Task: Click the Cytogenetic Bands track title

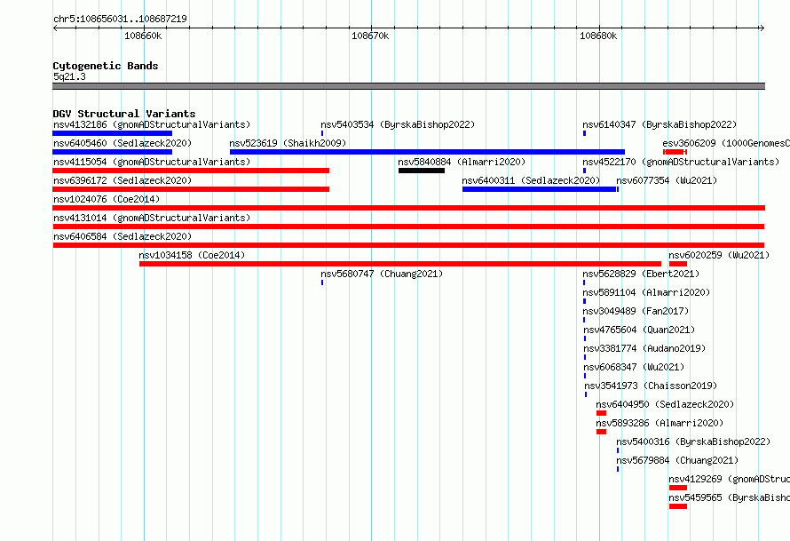Action: [106, 66]
